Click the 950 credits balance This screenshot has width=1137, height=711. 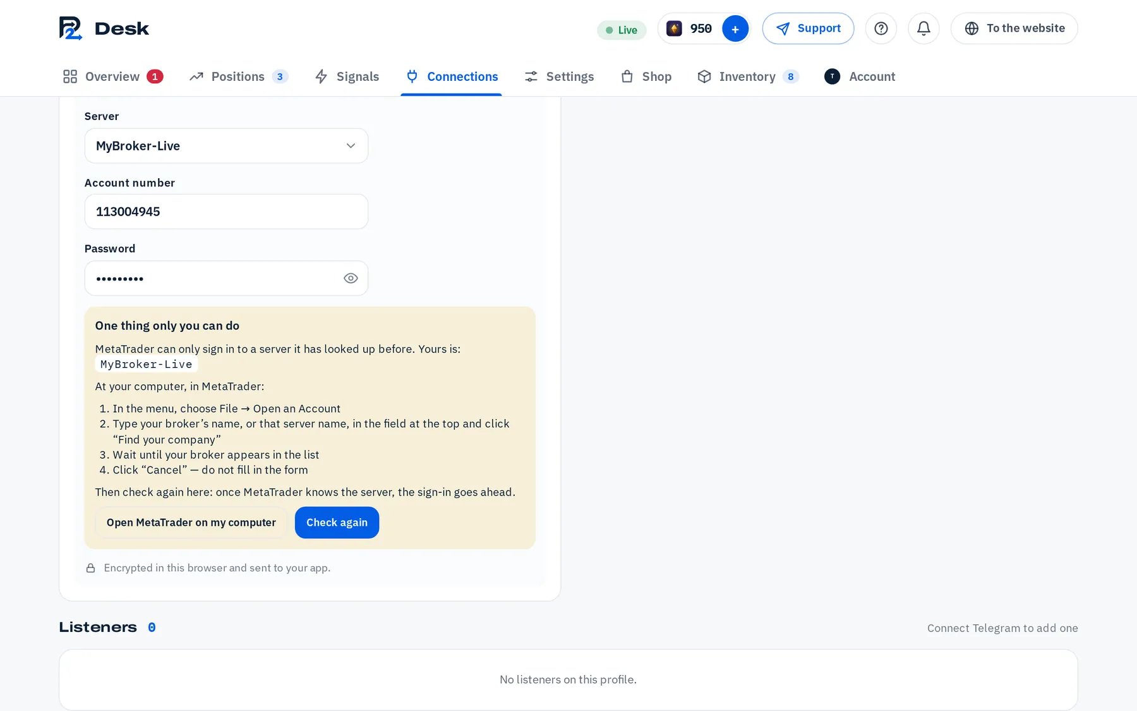tap(701, 28)
